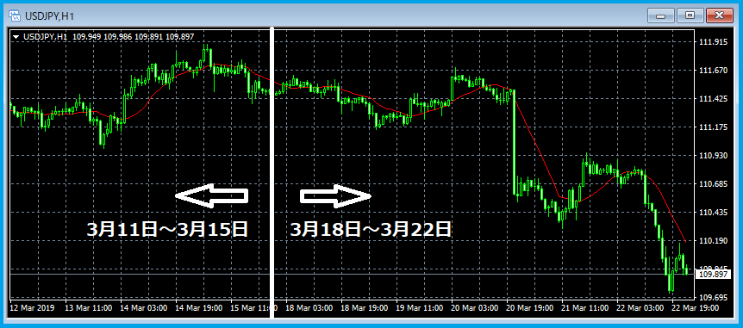Viewport: 743px width, 328px height.
Task: Click the 20 Mar 19:00 time label
Action: coord(530,307)
